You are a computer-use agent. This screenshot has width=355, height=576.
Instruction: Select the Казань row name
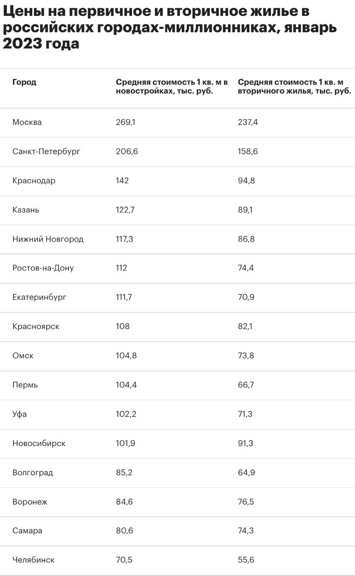click(x=26, y=210)
